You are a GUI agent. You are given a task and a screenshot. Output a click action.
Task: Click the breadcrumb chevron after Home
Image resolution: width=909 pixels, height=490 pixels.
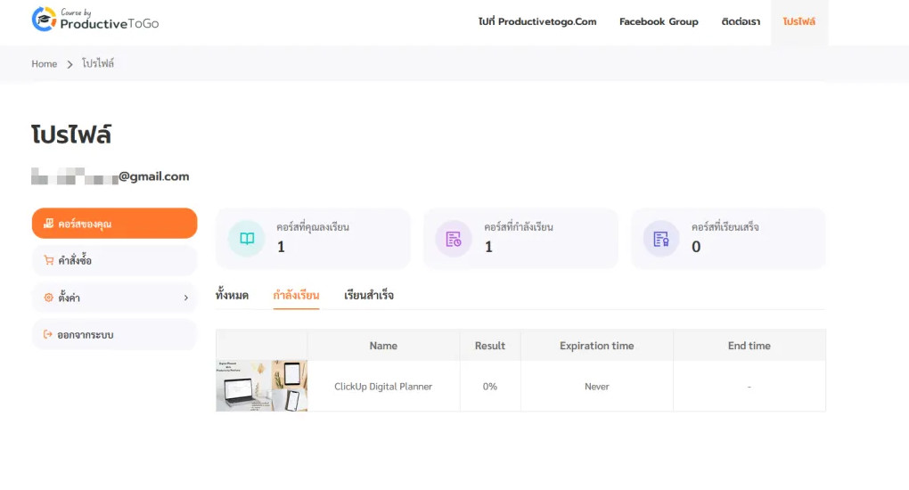(70, 64)
